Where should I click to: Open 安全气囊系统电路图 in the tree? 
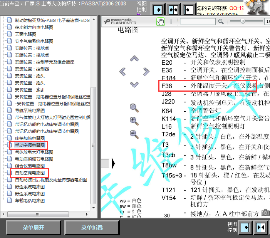34,41
